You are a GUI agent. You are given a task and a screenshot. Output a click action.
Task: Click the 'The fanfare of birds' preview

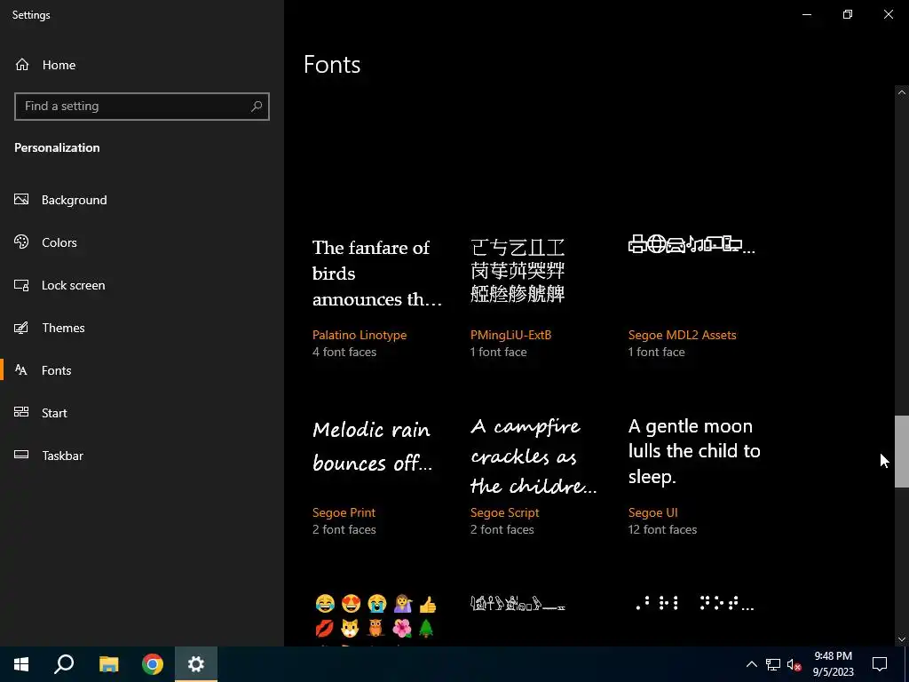(376, 274)
